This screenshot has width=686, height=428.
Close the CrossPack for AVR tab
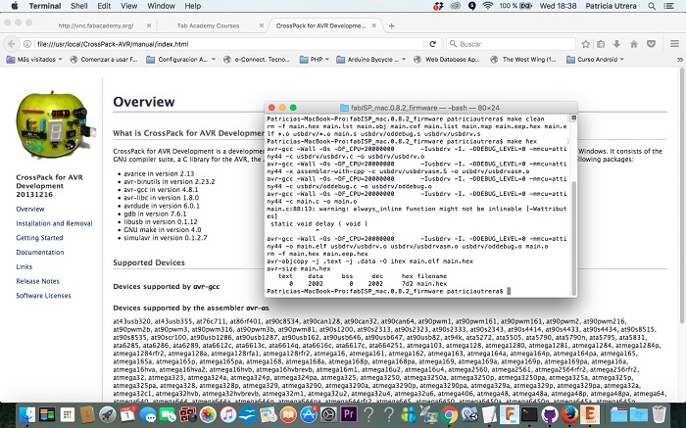pos(373,25)
